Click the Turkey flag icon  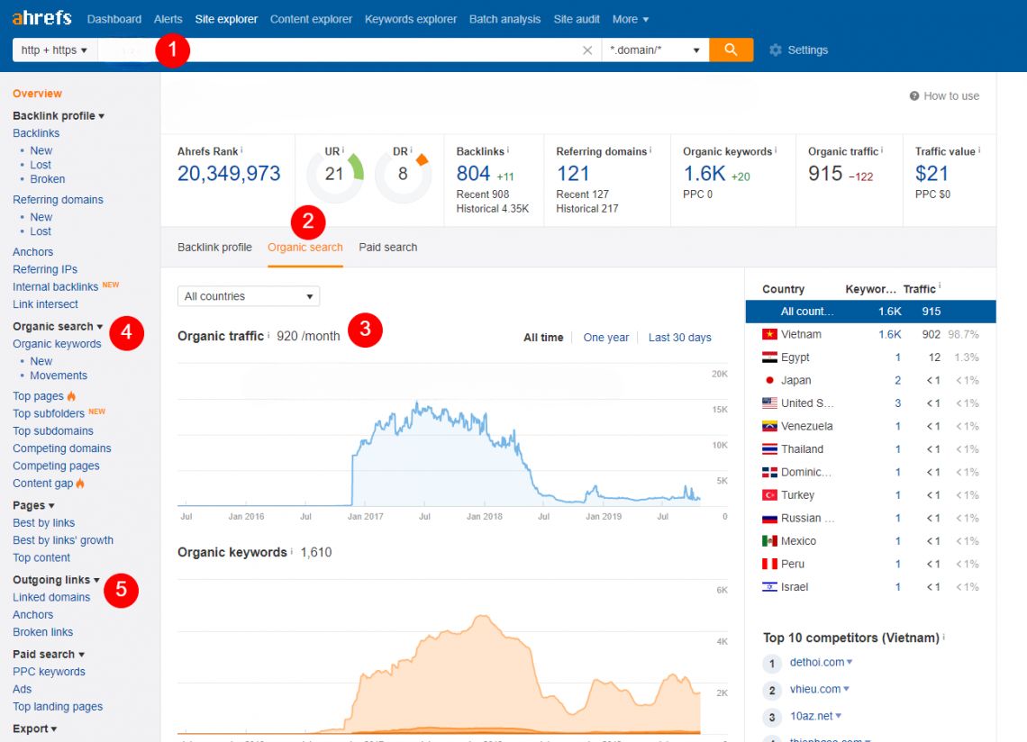click(x=769, y=495)
